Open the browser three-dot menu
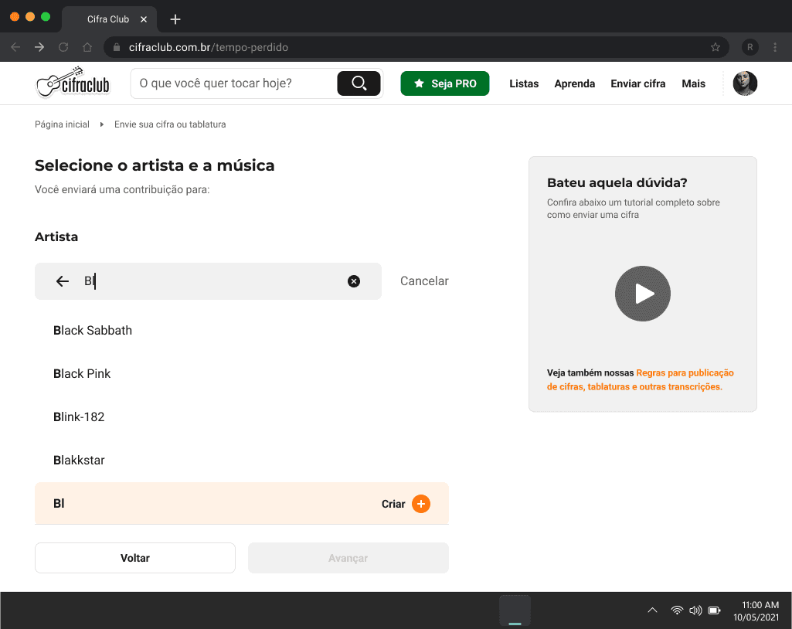The height and width of the screenshot is (629, 792). pyautogui.click(x=775, y=47)
